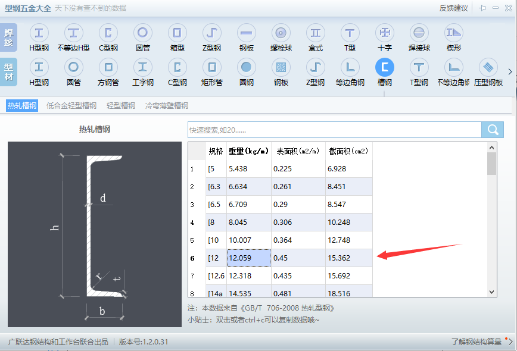Image resolution: width=517 pixels, height=351 pixels.
Task: Open the 热轧槽钢 tab
Action: tap(22, 106)
